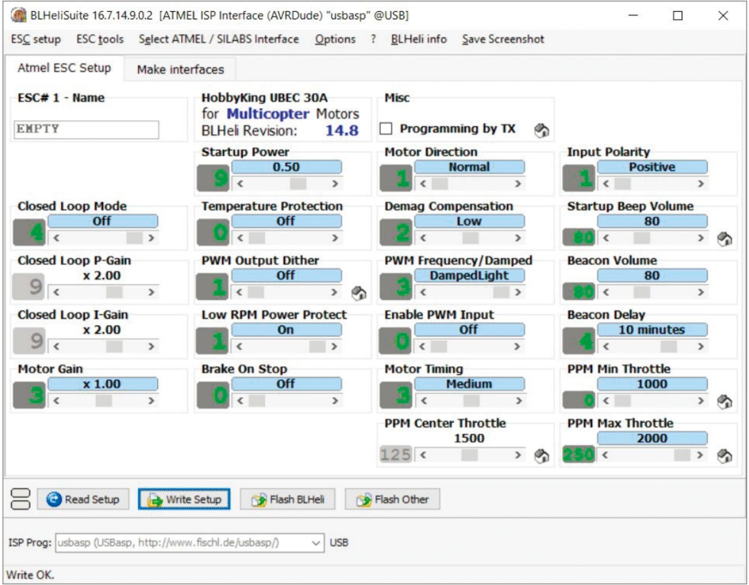This screenshot has width=749, height=585.
Task: Reset PPM Center Throttle default icon
Action: pyautogui.click(x=541, y=456)
